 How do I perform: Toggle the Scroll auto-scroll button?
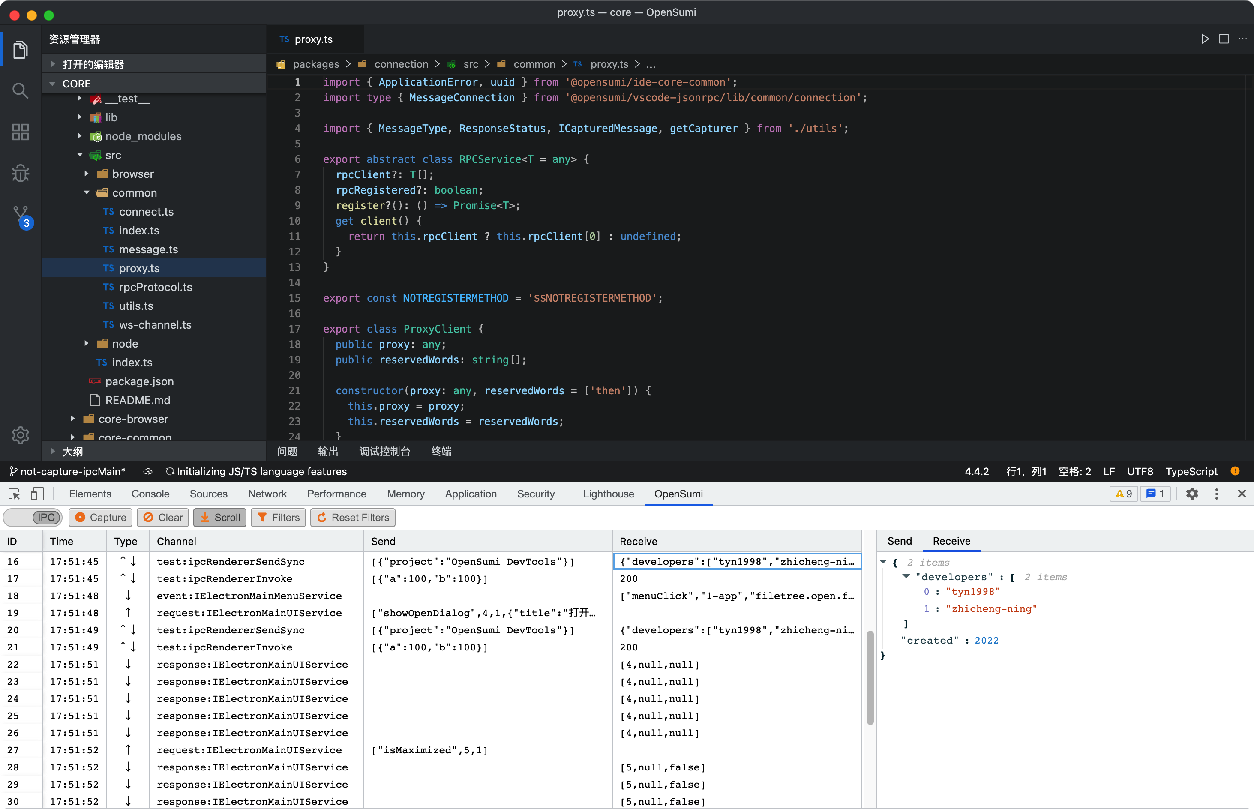tap(220, 518)
